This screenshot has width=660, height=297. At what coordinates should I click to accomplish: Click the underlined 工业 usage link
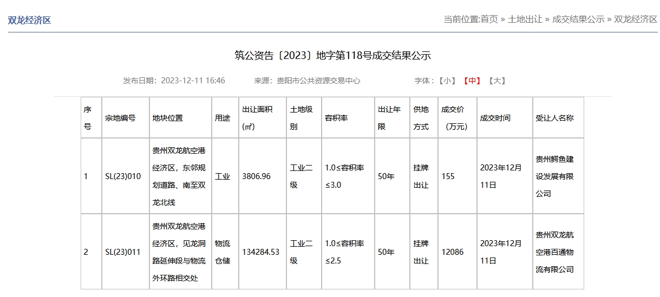223,176
